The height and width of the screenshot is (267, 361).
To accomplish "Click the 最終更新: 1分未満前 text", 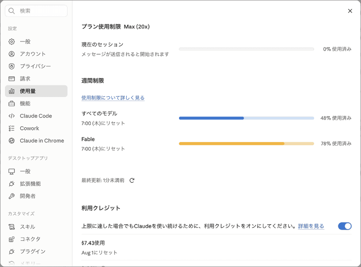I will pos(103,180).
